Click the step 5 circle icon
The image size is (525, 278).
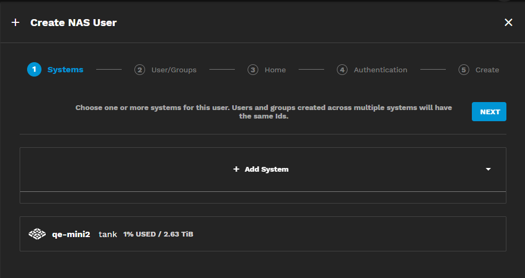pyautogui.click(x=464, y=70)
